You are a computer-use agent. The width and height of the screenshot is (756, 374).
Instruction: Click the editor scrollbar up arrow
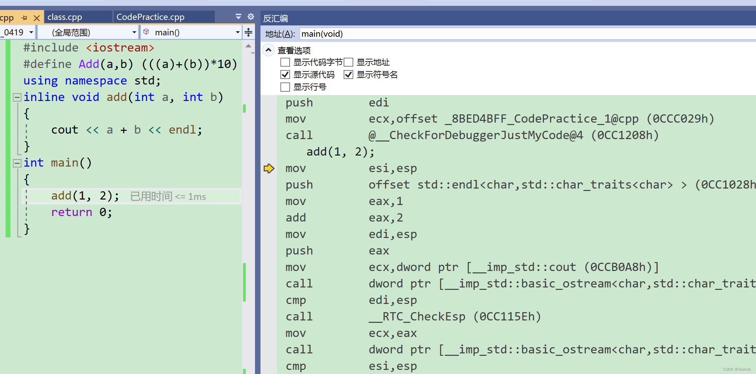click(x=248, y=46)
